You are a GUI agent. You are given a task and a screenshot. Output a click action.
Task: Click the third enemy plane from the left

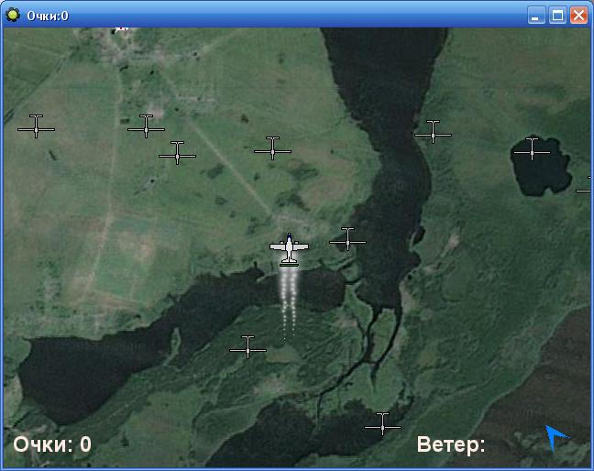(177, 153)
